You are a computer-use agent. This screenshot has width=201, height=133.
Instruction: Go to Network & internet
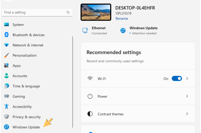pos(28,45)
